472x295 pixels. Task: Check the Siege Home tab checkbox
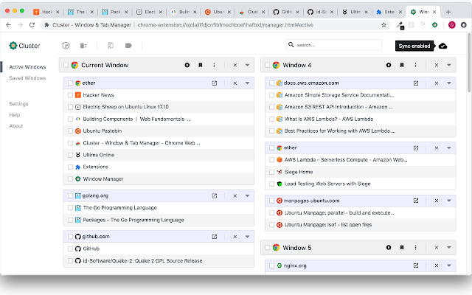[272, 172]
